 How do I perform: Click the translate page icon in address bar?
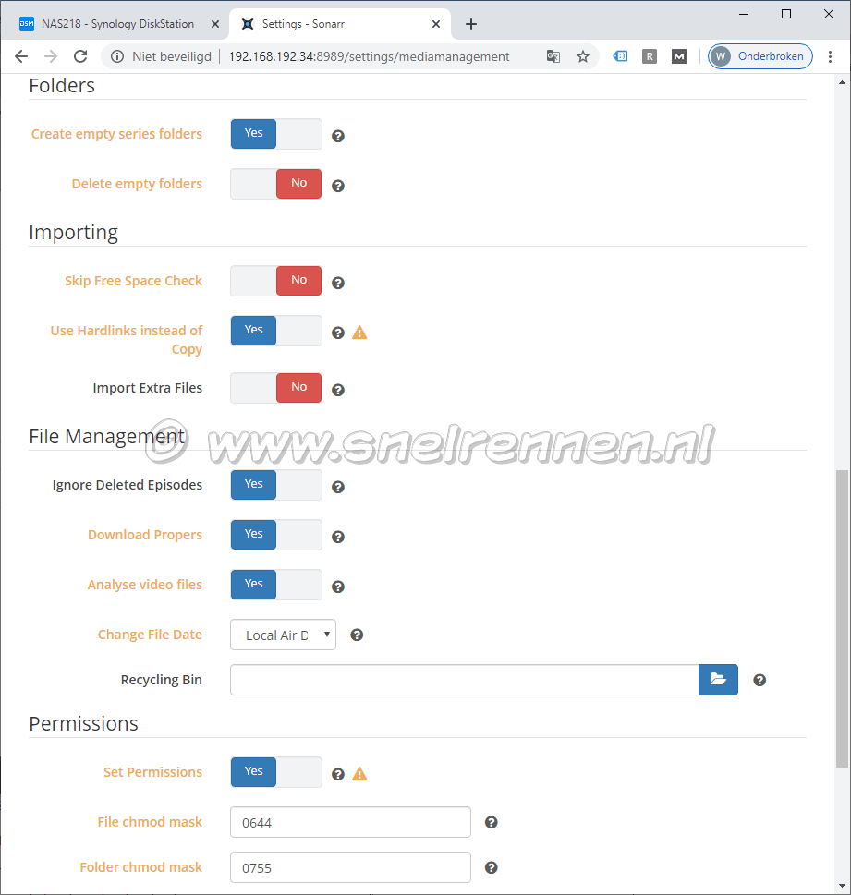[553, 56]
